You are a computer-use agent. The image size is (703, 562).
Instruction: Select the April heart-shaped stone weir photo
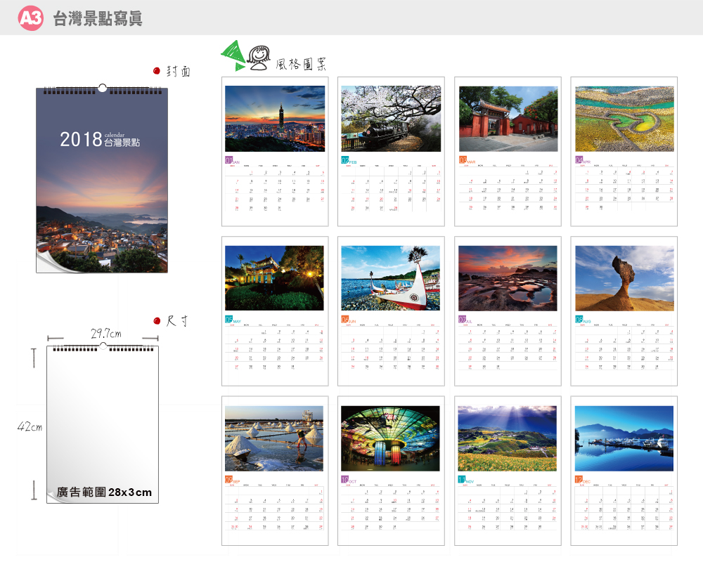(624, 119)
